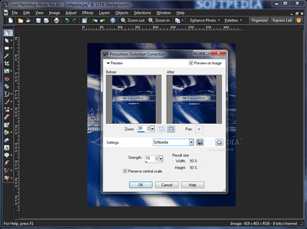The height and width of the screenshot is (229, 307).
Task: Open the Zoom value slider dropdown
Action: click(152, 129)
